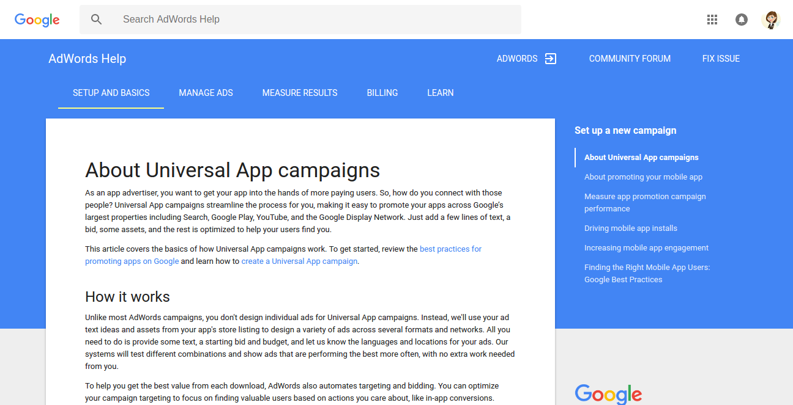Open the FIX ISSUE page
The width and height of the screenshot is (793, 405).
(721, 59)
